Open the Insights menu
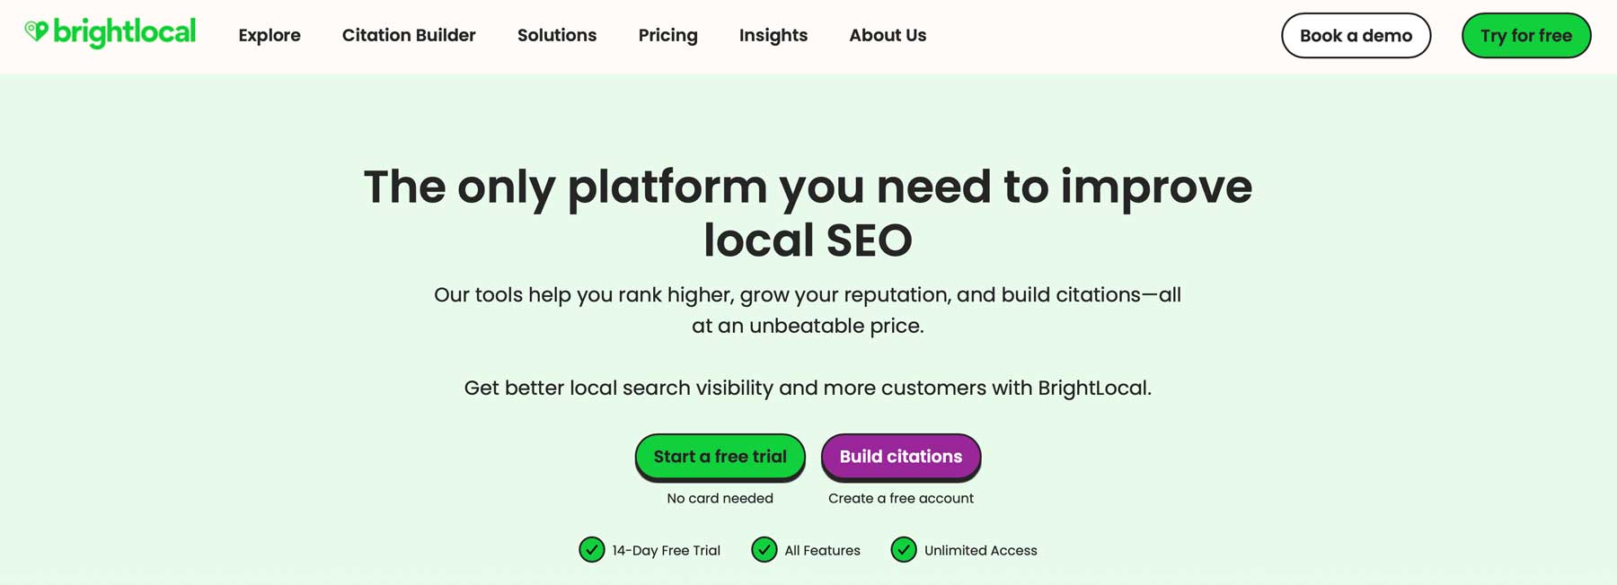The image size is (1617, 585). click(773, 35)
